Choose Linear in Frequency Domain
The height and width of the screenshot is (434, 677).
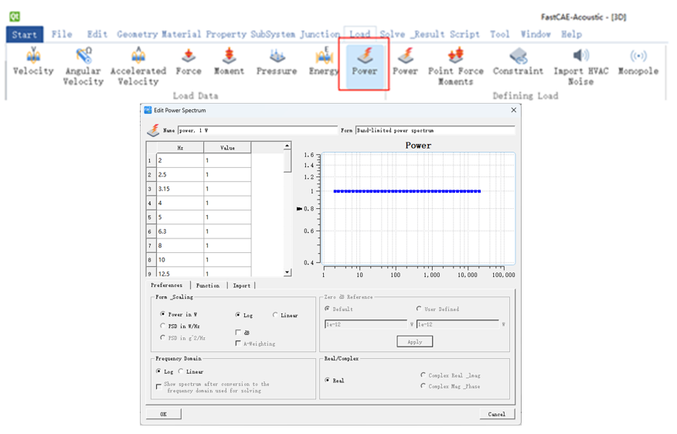click(182, 372)
